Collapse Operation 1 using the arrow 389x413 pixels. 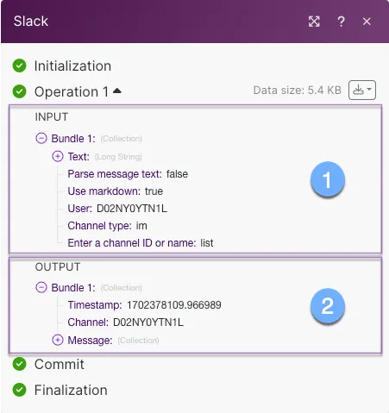click(117, 91)
